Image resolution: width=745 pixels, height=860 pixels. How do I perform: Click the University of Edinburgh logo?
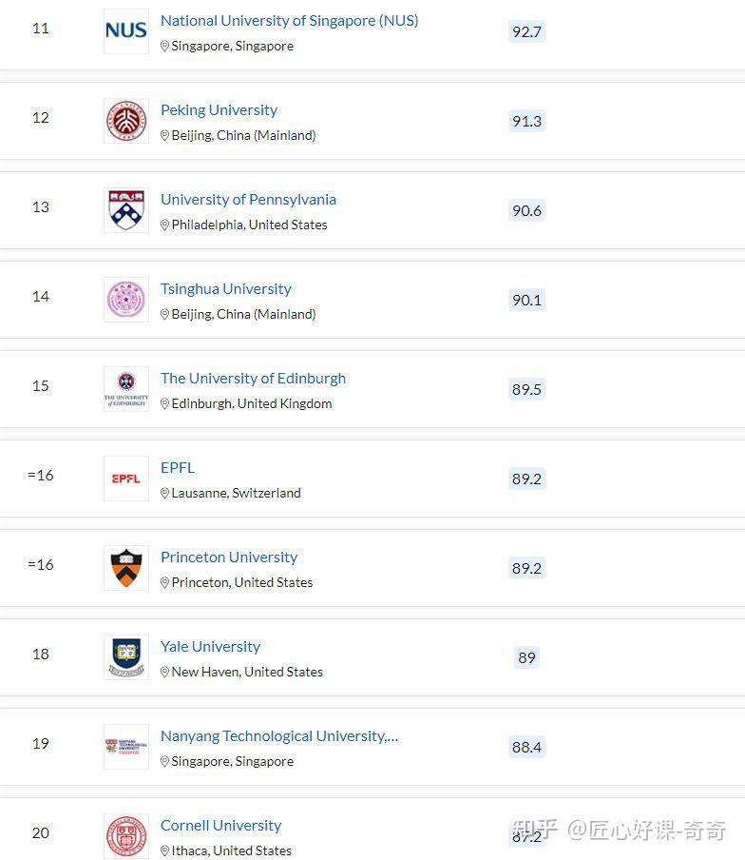click(126, 389)
